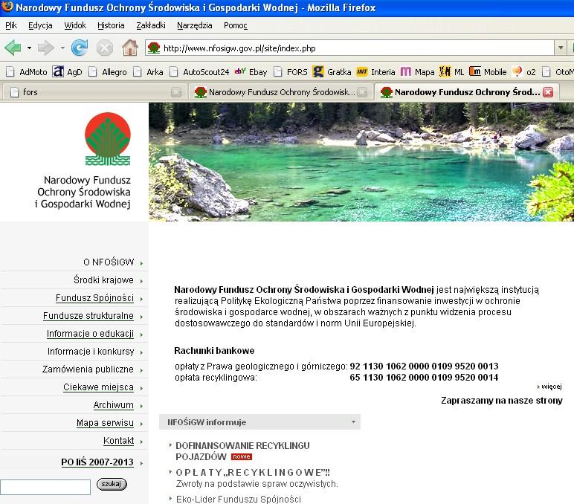Open the Informacje i konkursy link

pos(91,352)
